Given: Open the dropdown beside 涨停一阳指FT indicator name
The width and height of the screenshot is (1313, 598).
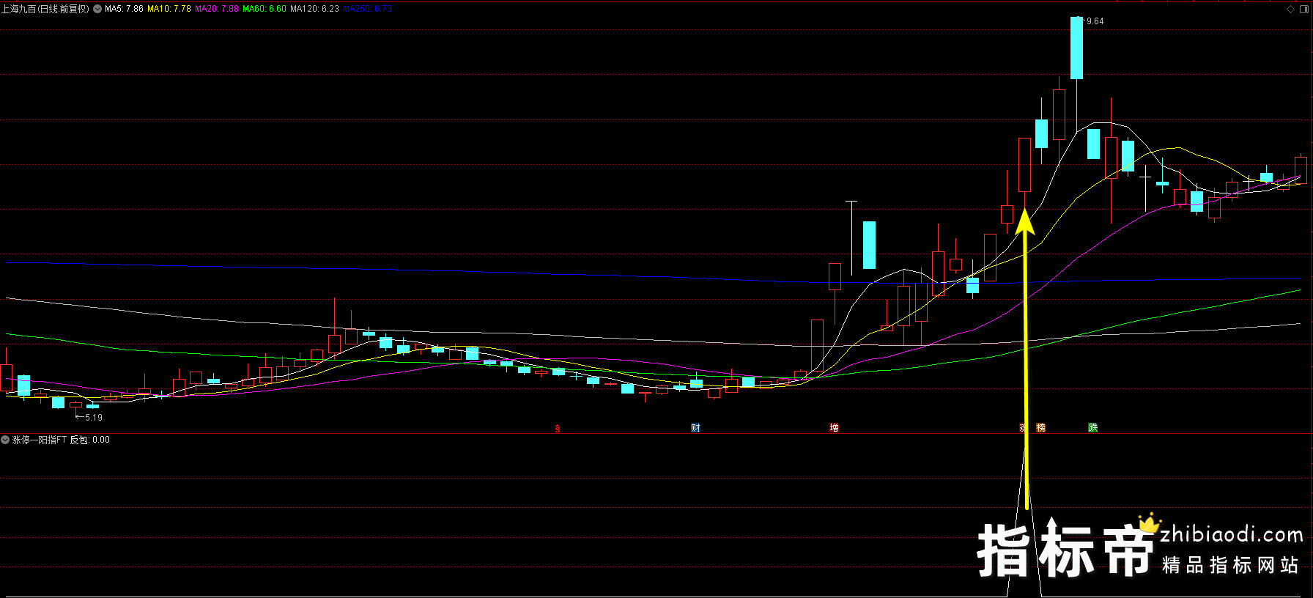Looking at the screenshot, I should 6,440.
